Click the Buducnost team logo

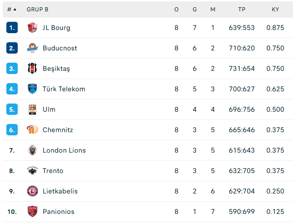(32, 48)
